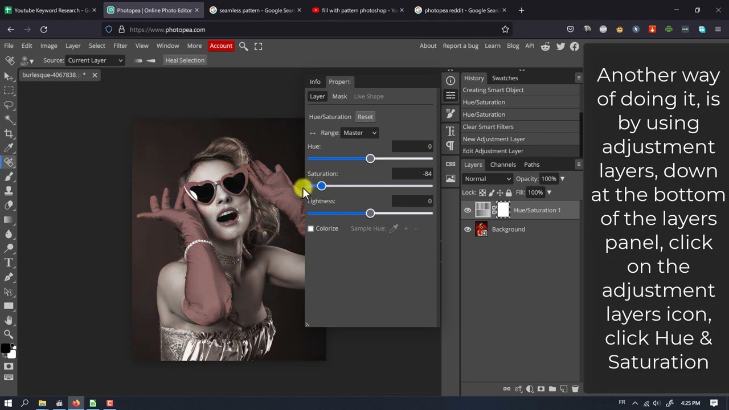Open the Source Current Layer dropdown
The height and width of the screenshot is (410, 729).
95,60
